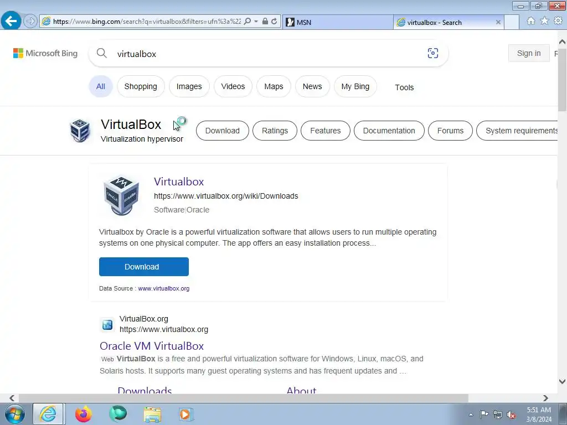Click the Virtualbox app card thumbnail
Image resolution: width=567 pixels, height=425 pixels.
point(121,195)
